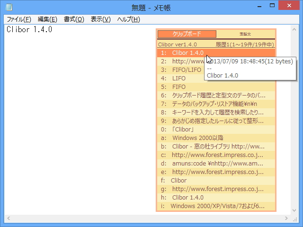
Task: Open the ヘルプ(H) menu
Action: (128, 19)
